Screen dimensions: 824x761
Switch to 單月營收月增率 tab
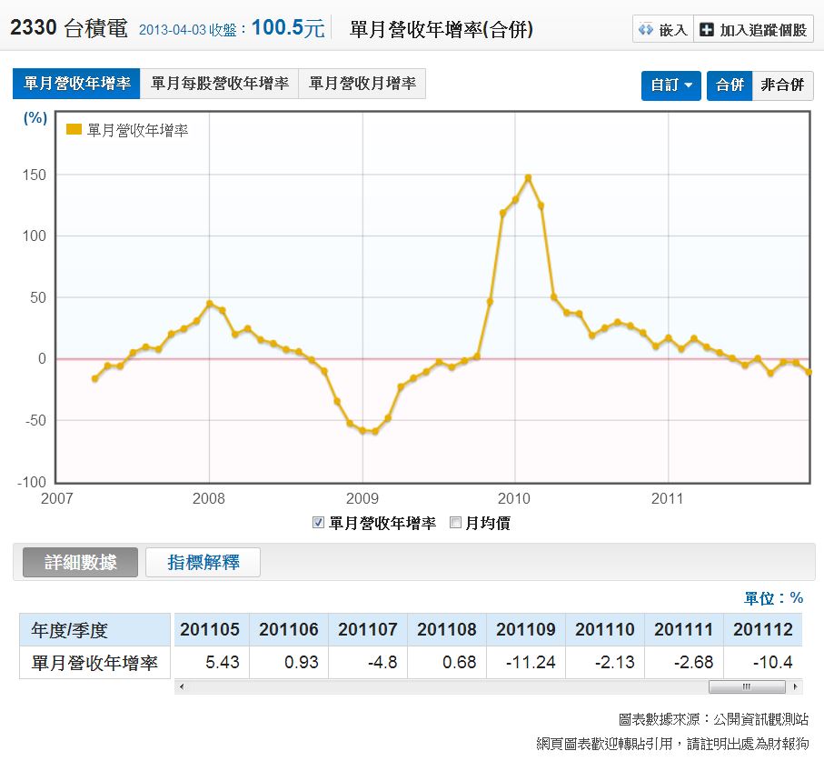(x=362, y=84)
